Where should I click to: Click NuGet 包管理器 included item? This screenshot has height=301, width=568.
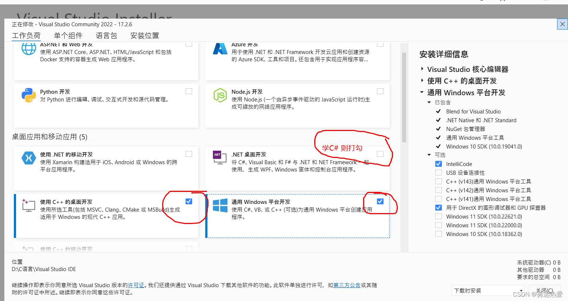point(466,129)
